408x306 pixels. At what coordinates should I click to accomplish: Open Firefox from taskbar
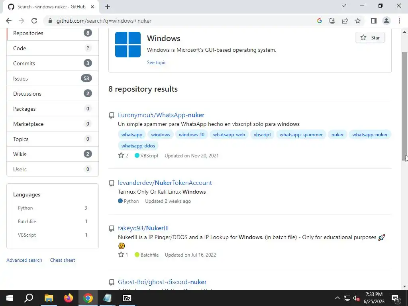point(69,298)
